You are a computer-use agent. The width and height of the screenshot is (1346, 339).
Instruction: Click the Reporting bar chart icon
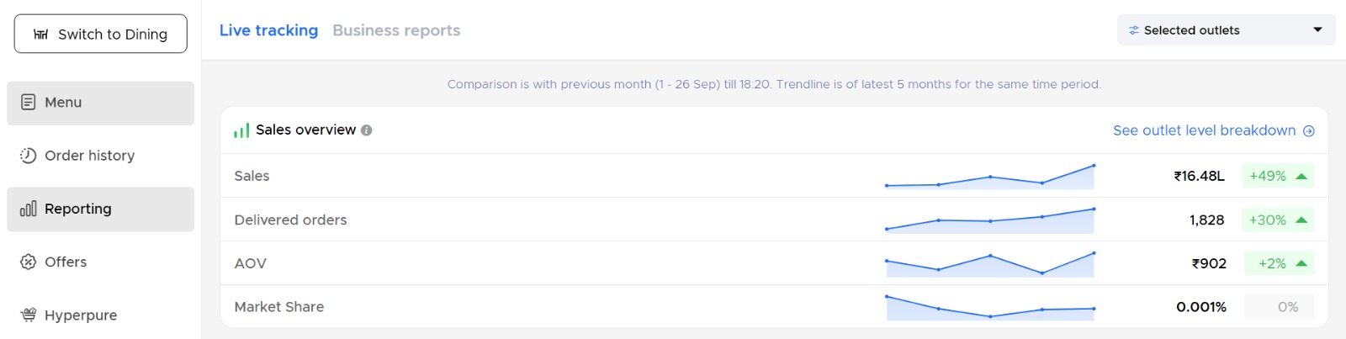click(29, 209)
